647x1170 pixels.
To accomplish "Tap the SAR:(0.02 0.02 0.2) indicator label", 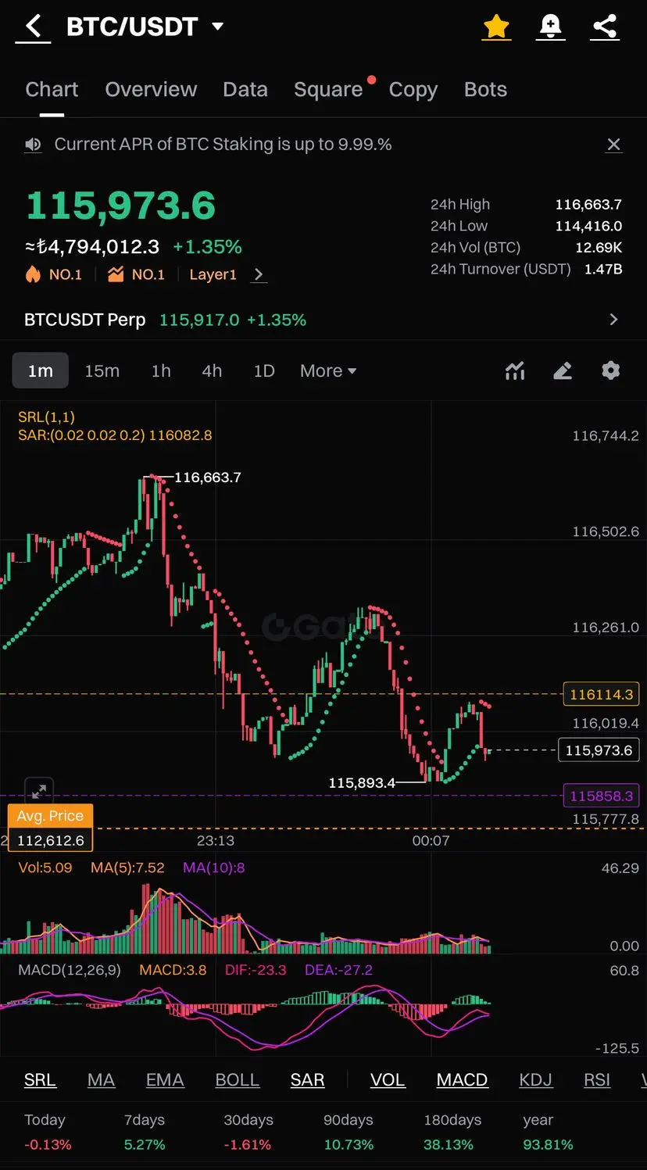I will click(x=115, y=435).
